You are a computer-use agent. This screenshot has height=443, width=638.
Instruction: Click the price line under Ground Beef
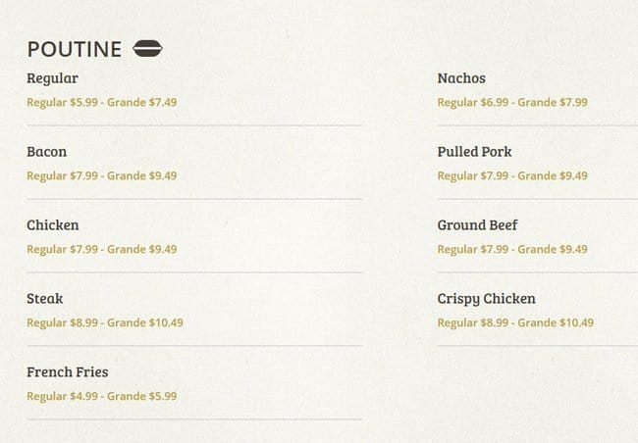(512, 249)
